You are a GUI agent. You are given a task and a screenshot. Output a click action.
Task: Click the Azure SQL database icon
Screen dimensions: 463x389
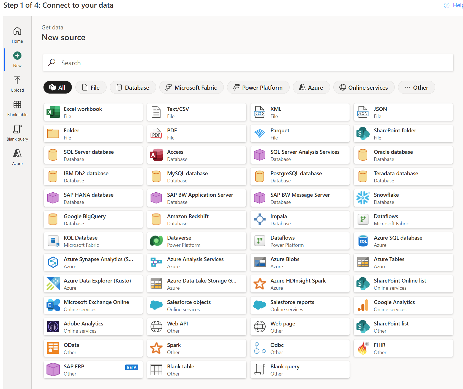[363, 241]
